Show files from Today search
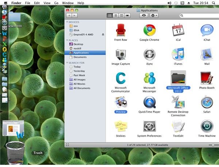 85,67
